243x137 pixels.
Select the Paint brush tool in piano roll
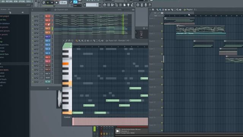coord(79,41)
